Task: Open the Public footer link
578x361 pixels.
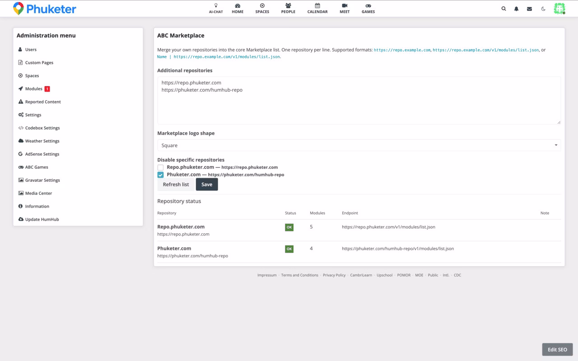Action: pyautogui.click(x=433, y=275)
